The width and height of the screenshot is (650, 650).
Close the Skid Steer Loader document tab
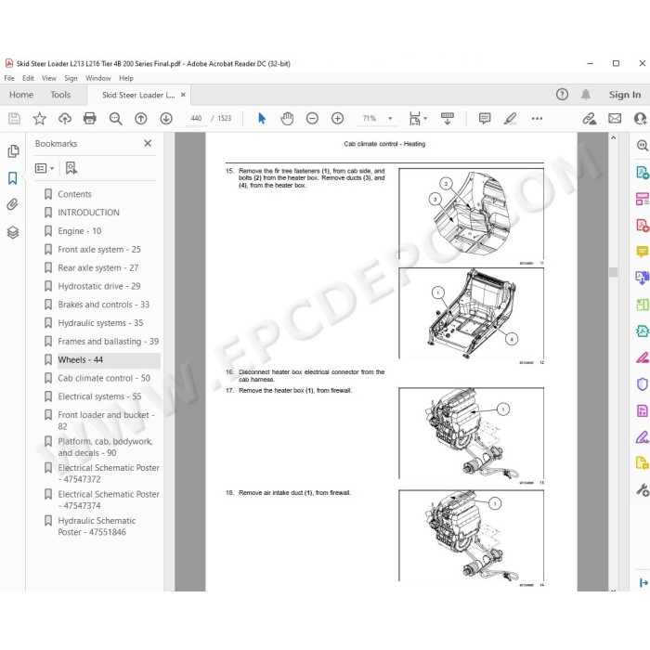click(183, 95)
